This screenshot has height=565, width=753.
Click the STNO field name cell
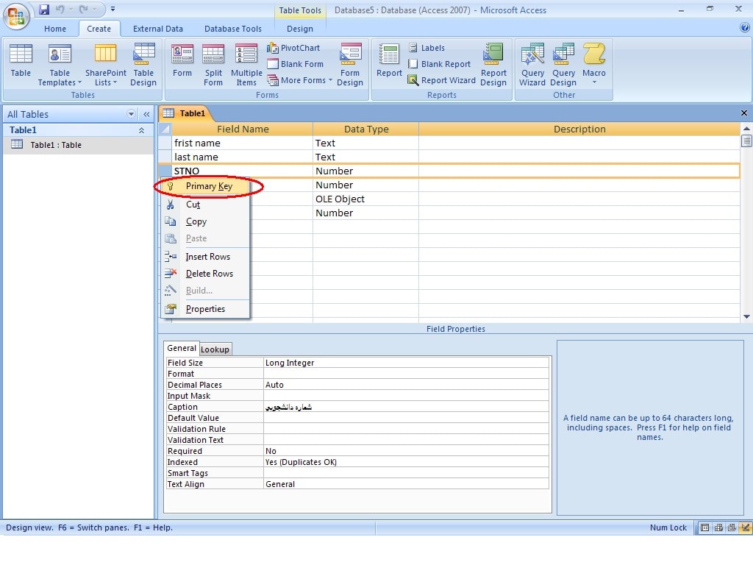(242, 171)
